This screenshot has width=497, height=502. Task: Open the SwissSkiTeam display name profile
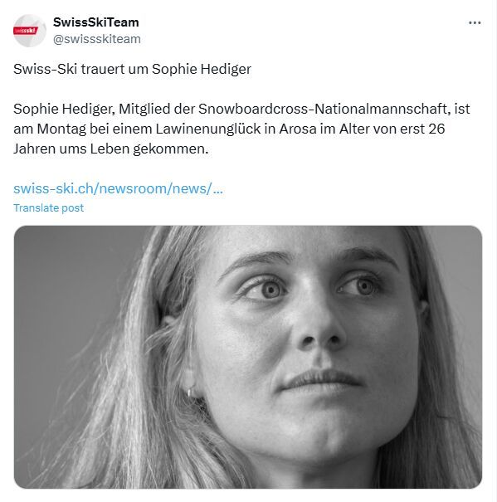click(x=95, y=22)
